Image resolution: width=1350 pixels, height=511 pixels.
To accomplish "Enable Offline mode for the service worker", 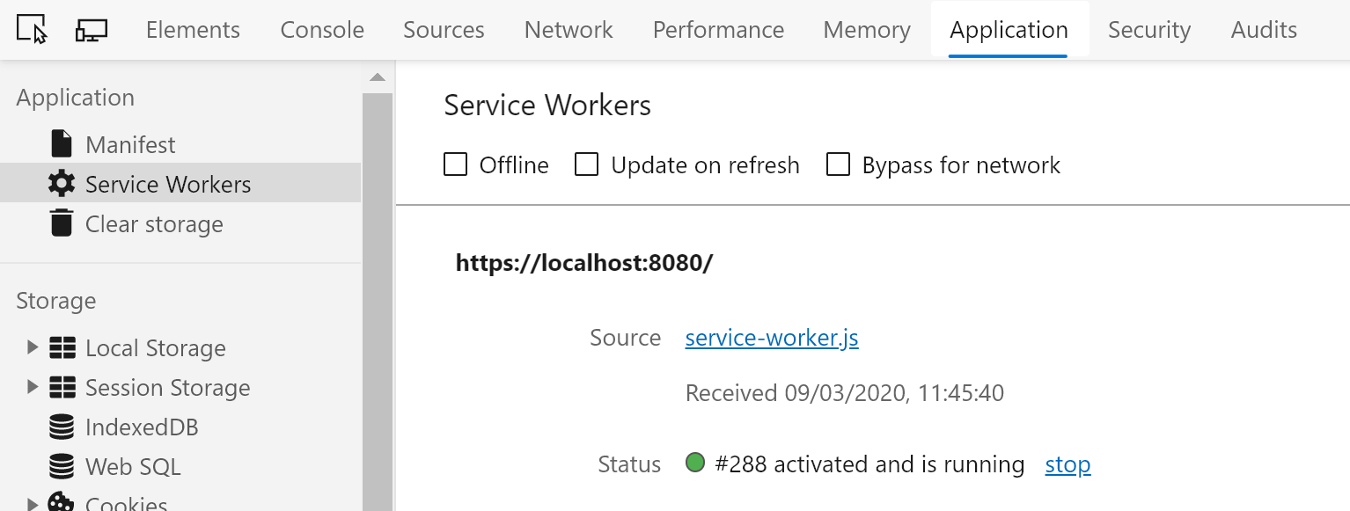I will (x=455, y=164).
